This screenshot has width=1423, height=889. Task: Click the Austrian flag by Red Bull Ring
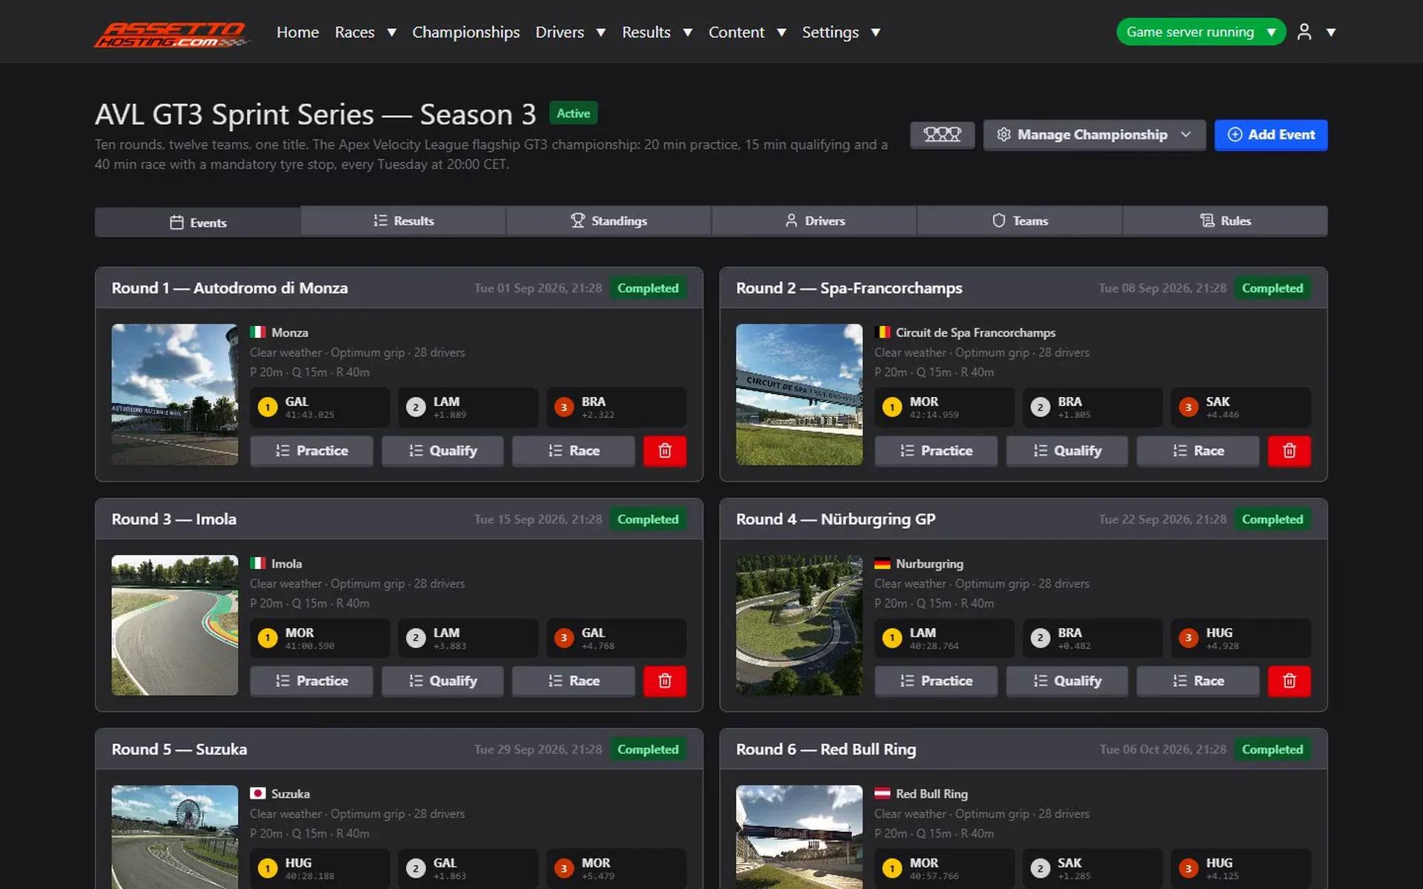pyautogui.click(x=882, y=793)
